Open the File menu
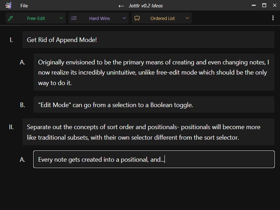The image size is (280, 210). pos(24,6)
